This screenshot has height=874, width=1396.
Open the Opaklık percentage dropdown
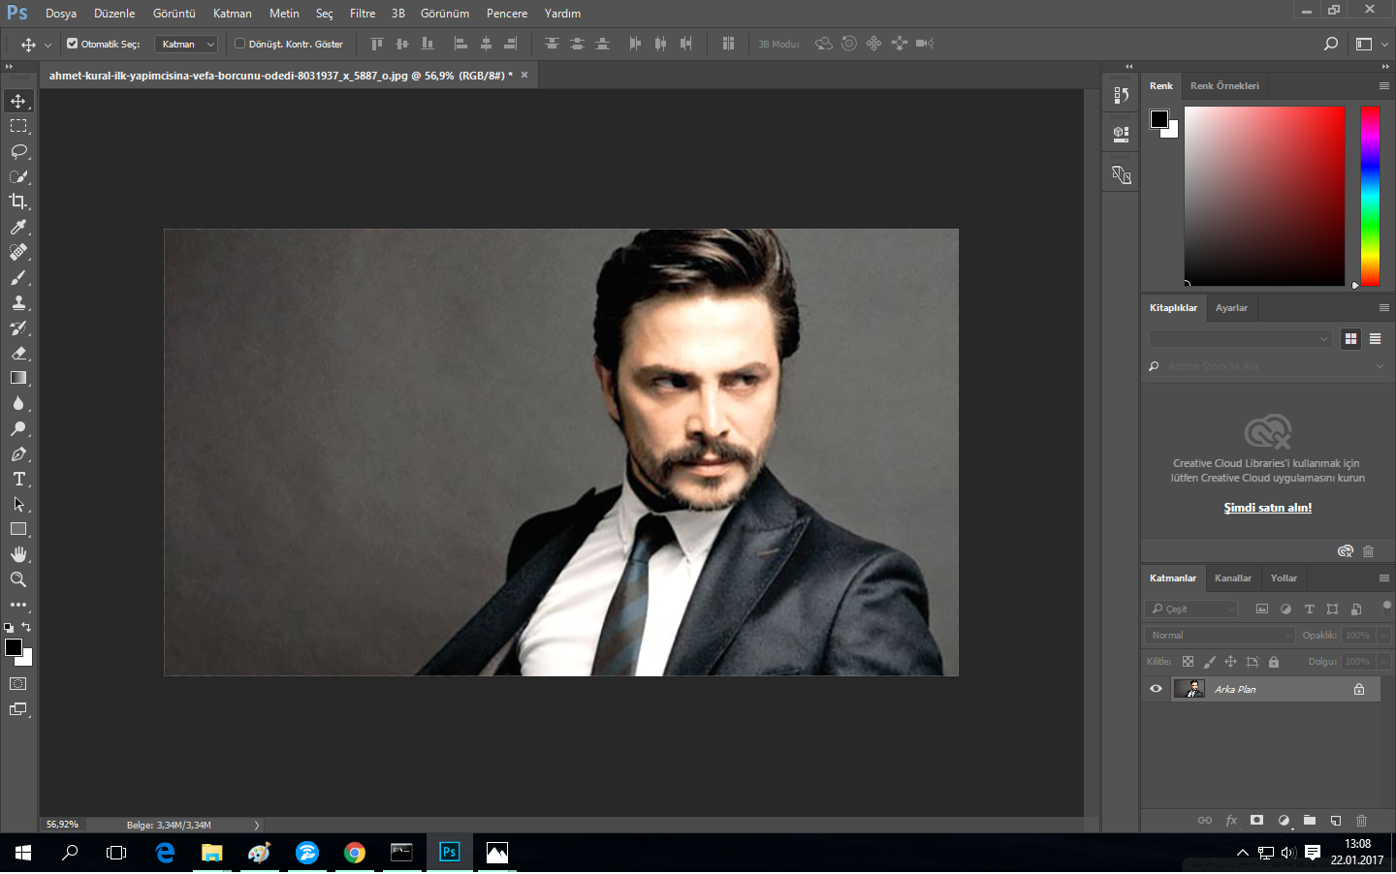(x=1383, y=635)
